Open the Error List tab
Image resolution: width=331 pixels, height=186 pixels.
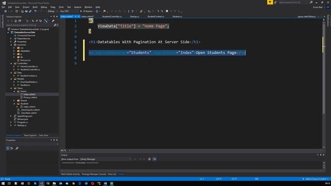tap(112, 174)
